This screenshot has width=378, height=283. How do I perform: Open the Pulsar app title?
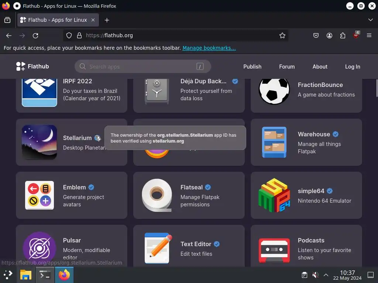point(72,240)
